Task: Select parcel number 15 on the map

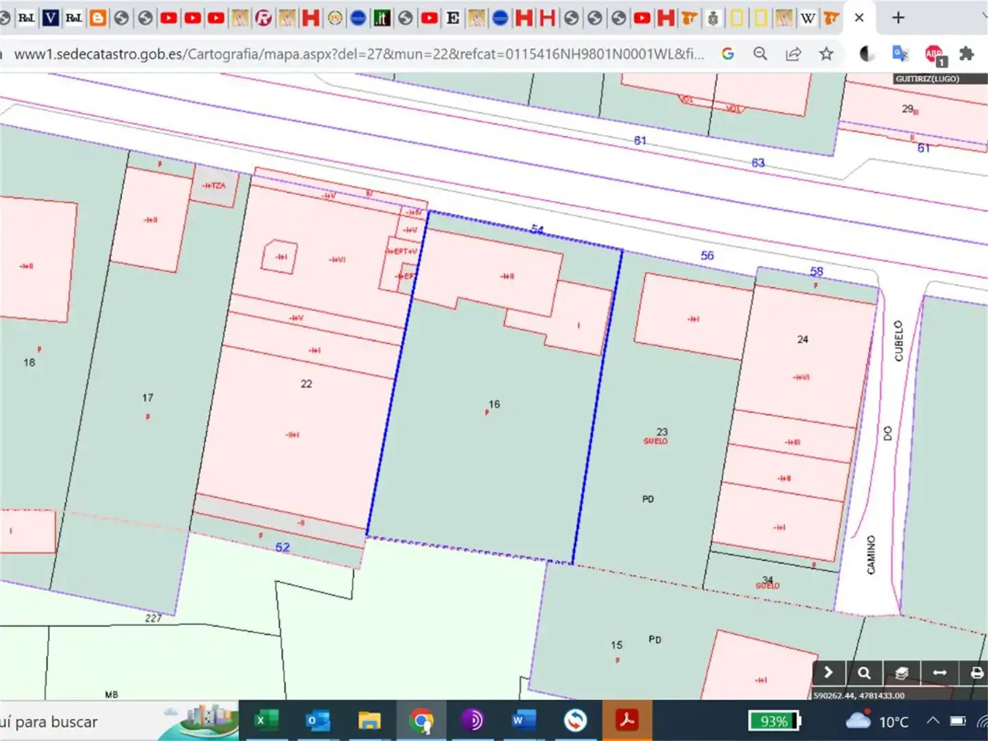Action: [x=617, y=646]
